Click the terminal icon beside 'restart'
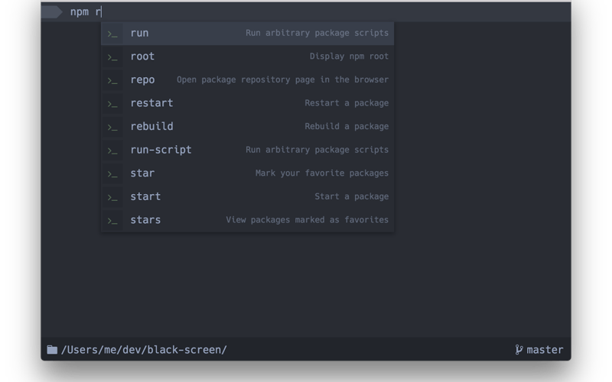612x382 pixels. (112, 105)
